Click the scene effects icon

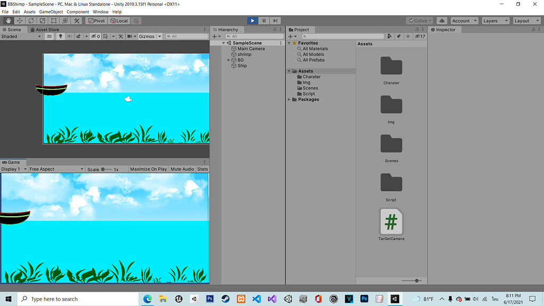click(78, 37)
